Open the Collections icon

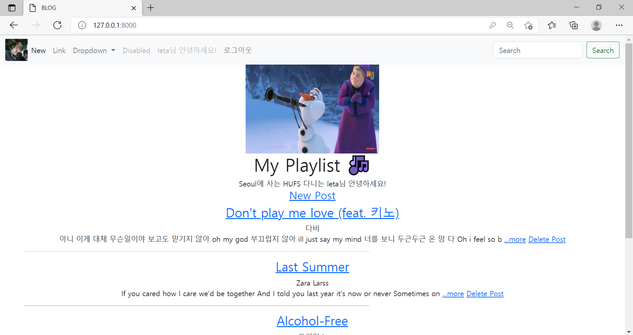[574, 25]
